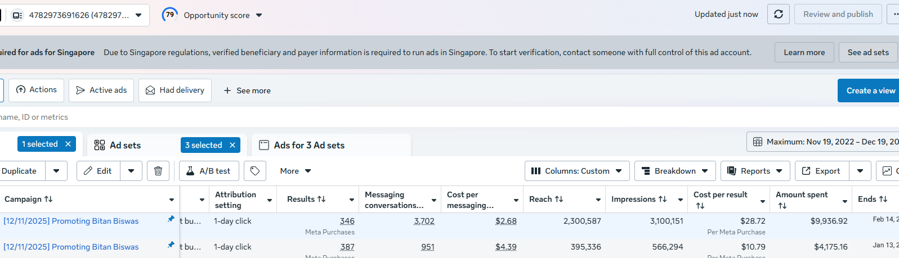Click the tag label icon button
Image resolution: width=899 pixels, height=258 pixels.
point(255,171)
